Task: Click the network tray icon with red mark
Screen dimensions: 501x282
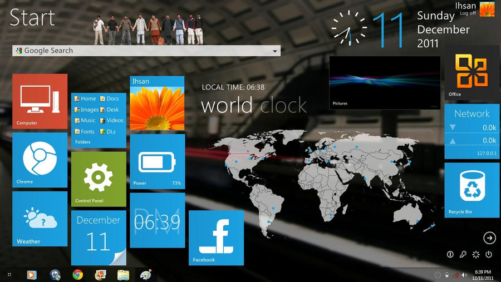Action: click(456, 275)
